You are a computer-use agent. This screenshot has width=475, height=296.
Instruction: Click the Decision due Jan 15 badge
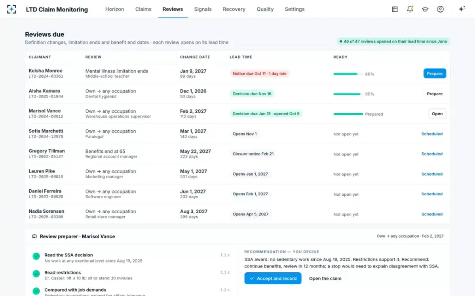tap(266, 114)
